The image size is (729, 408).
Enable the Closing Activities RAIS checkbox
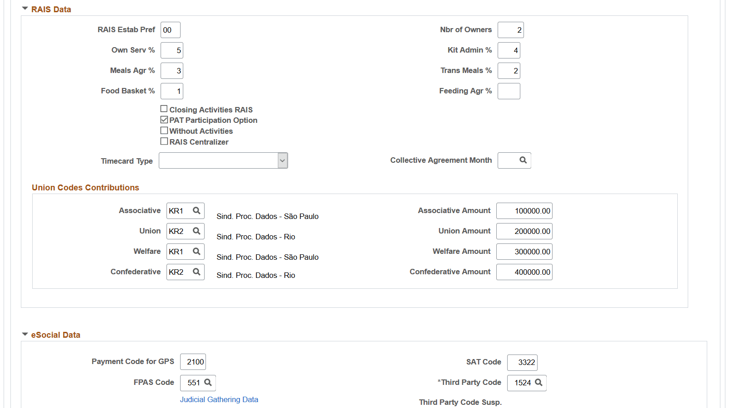point(164,108)
